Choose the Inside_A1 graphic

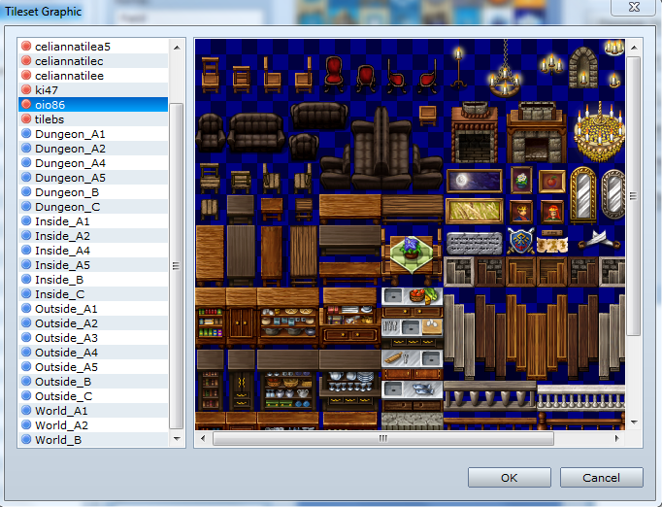tap(93, 221)
